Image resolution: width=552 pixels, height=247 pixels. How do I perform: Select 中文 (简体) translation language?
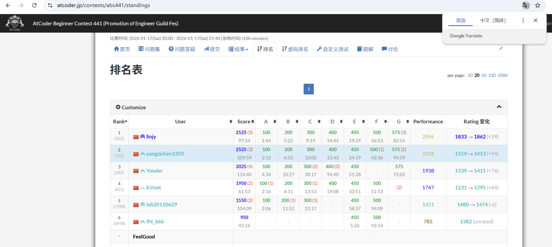[x=493, y=20]
